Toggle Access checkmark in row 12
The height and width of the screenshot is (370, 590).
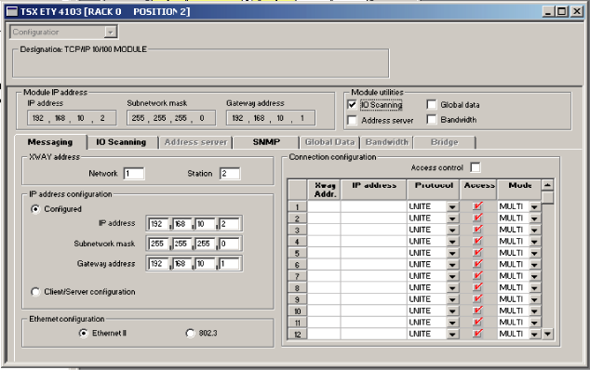478,334
